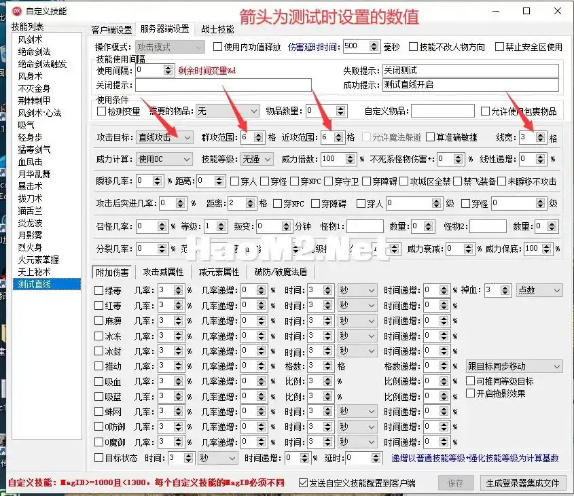Toggle 开启拖影效果 checkbox
This screenshot has height=496, width=574.
pos(470,393)
